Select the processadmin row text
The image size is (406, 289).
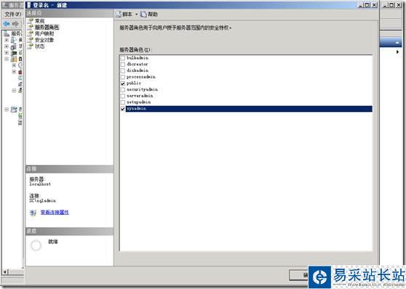coord(141,77)
